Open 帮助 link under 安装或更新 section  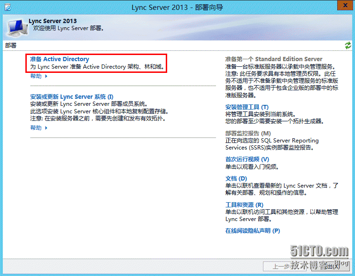[x=36, y=128]
